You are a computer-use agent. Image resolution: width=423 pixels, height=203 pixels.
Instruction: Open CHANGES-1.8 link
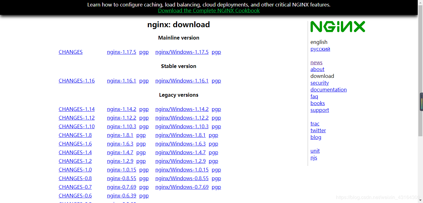(75, 135)
